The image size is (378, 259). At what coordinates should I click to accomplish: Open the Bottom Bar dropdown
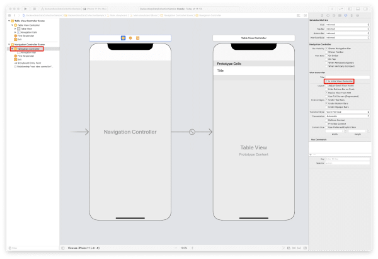coord(347,33)
